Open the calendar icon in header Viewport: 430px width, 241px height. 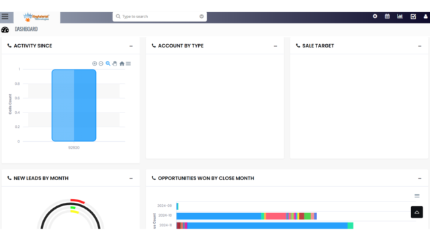click(387, 16)
